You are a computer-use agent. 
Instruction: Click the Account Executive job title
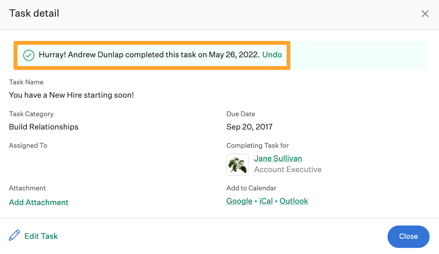[288, 169]
